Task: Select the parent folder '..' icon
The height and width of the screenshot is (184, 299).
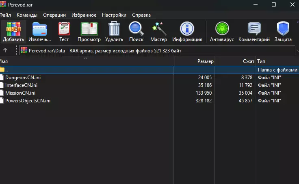Action: (2, 69)
